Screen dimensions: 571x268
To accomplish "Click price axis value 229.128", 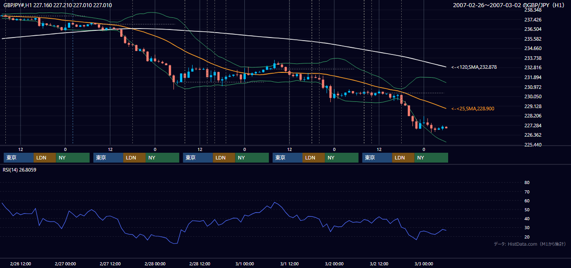I will click(533, 106).
